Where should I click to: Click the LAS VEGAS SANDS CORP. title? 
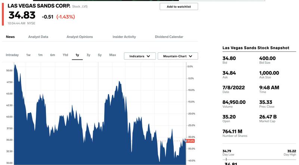39,6
